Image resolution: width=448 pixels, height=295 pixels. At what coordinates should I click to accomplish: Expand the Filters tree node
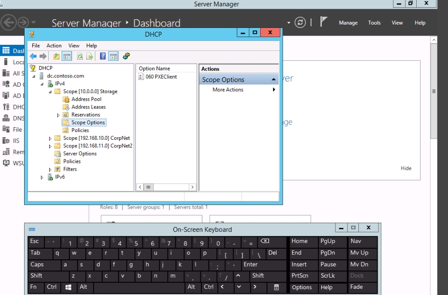pyautogui.click(x=50, y=170)
